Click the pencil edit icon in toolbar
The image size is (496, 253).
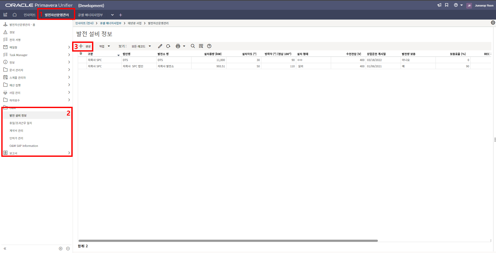click(x=160, y=46)
